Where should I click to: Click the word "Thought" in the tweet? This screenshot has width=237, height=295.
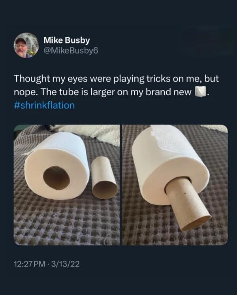(31, 78)
